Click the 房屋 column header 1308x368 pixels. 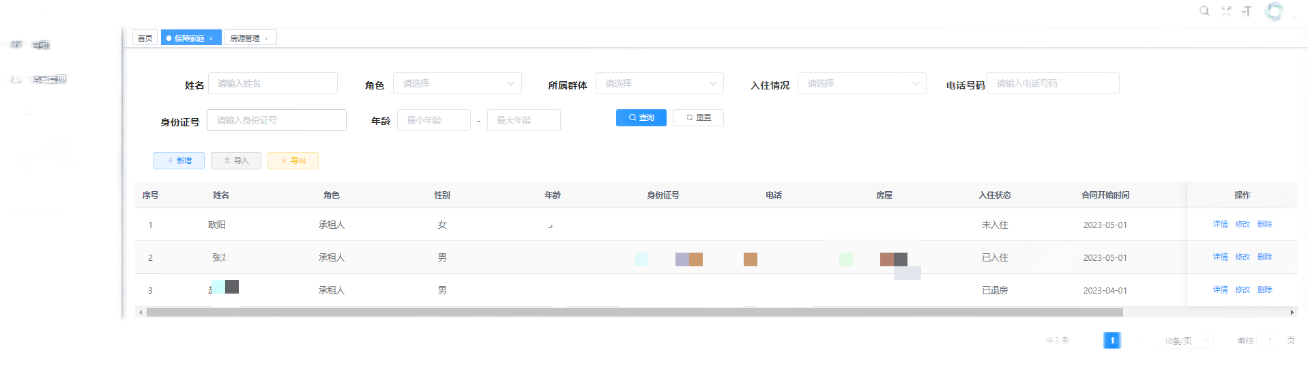(884, 195)
